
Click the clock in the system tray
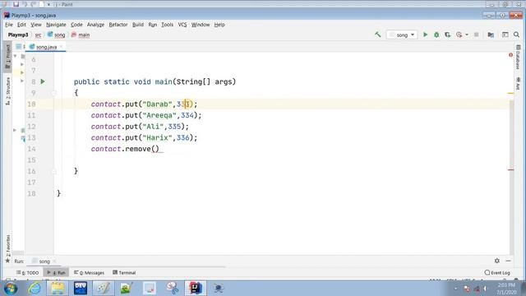pyautogui.click(x=506, y=289)
